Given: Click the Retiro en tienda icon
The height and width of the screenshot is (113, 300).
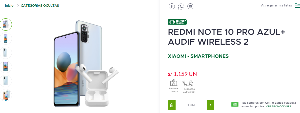Looking at the screenshot, I should (173, 83).
